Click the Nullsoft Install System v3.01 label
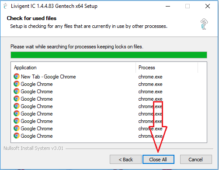The image size is (219, 170). 33,148
